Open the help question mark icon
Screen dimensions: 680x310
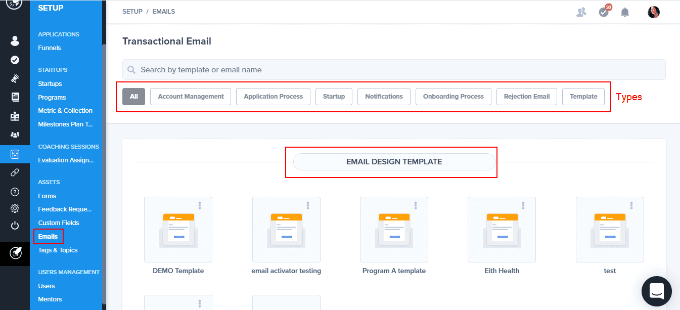[15, 192]
